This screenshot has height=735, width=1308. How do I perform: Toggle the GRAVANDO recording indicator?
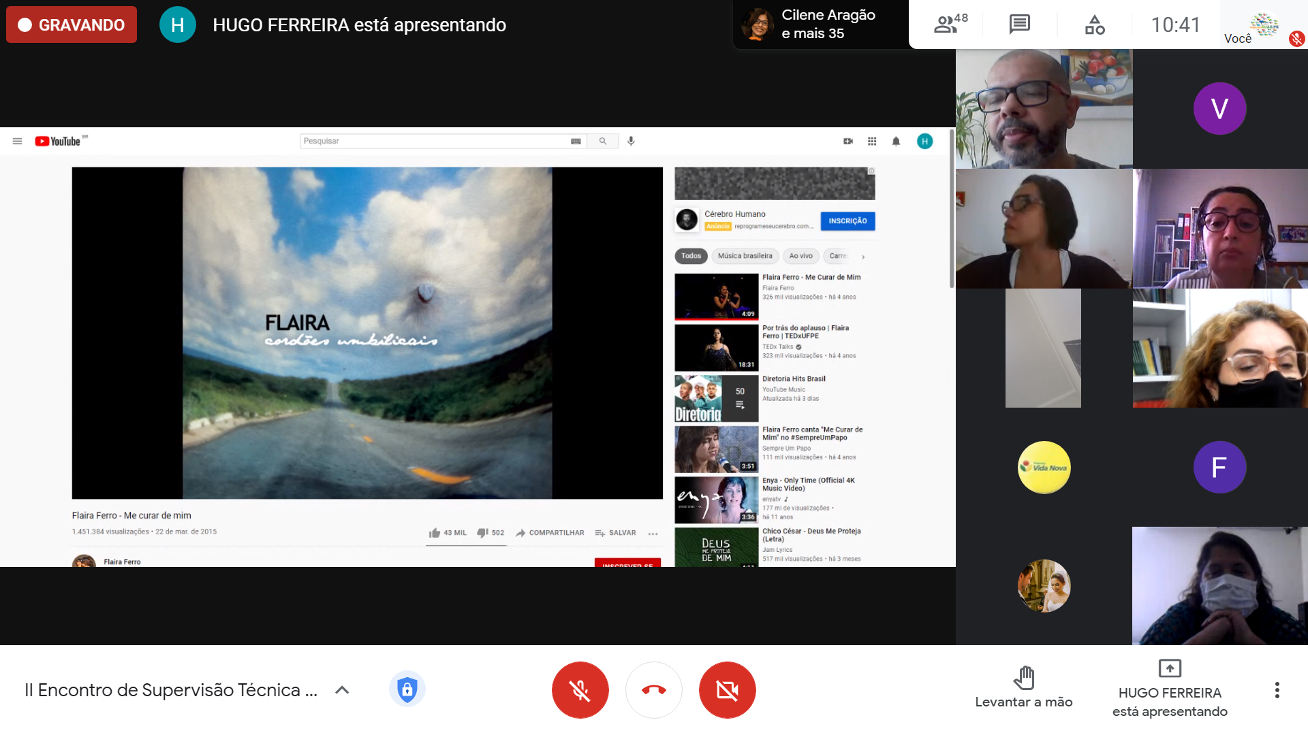pos(72,24)
